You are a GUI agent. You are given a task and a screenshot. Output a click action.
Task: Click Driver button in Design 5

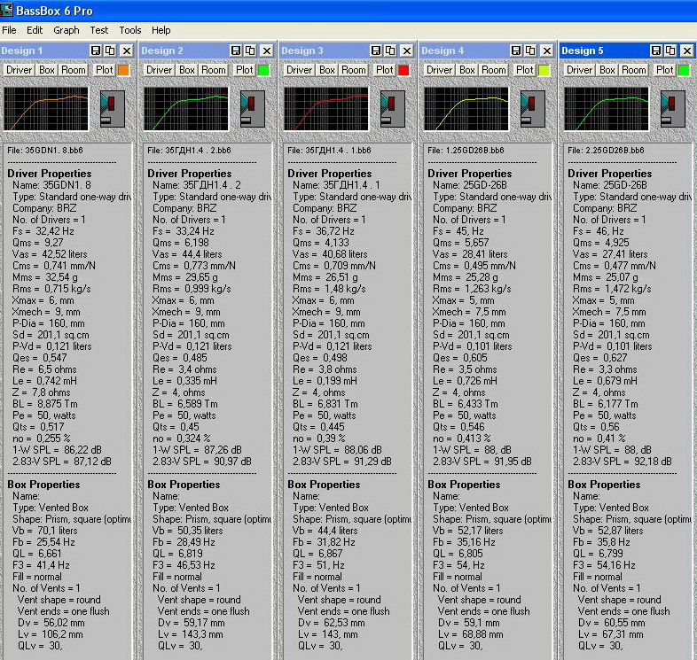(x=579, y=70)
